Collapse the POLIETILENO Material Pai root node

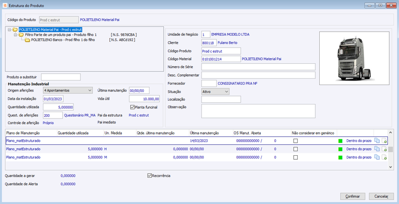tap(9, 30)
